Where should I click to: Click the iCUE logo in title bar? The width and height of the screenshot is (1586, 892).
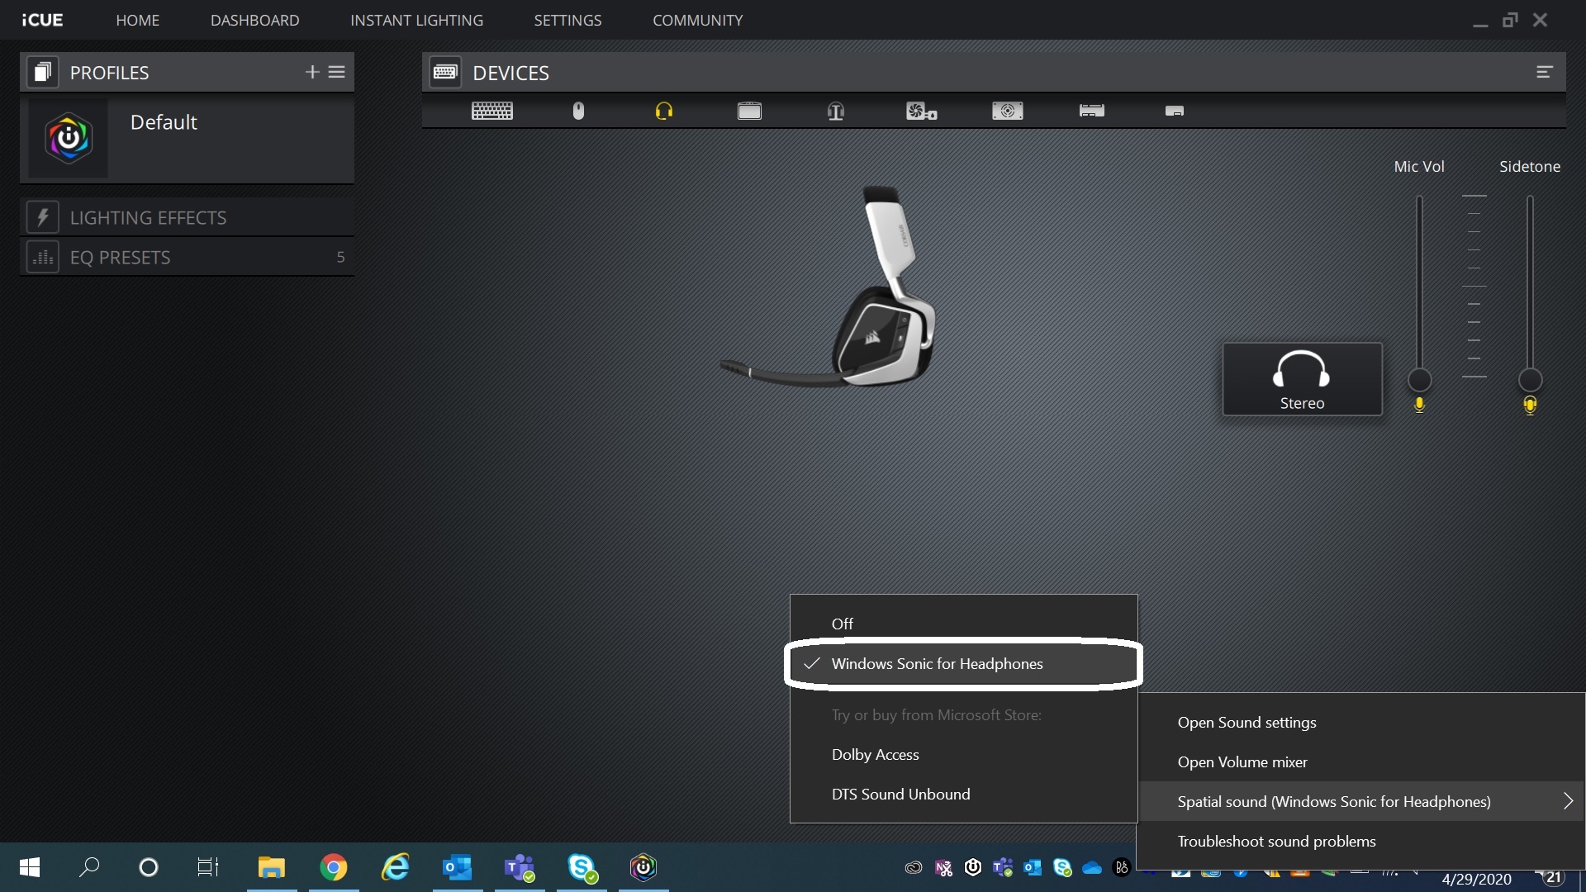tap(42, 20)
